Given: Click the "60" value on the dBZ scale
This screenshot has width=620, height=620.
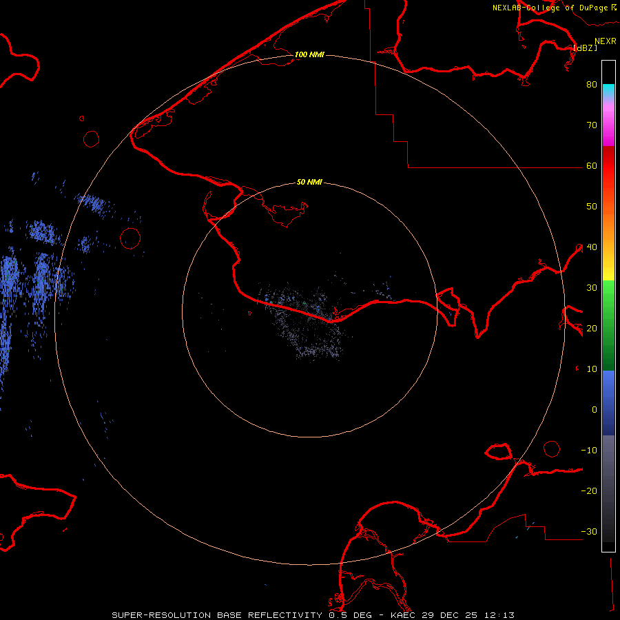Looking at the screenshot, I should pos(592,165).
